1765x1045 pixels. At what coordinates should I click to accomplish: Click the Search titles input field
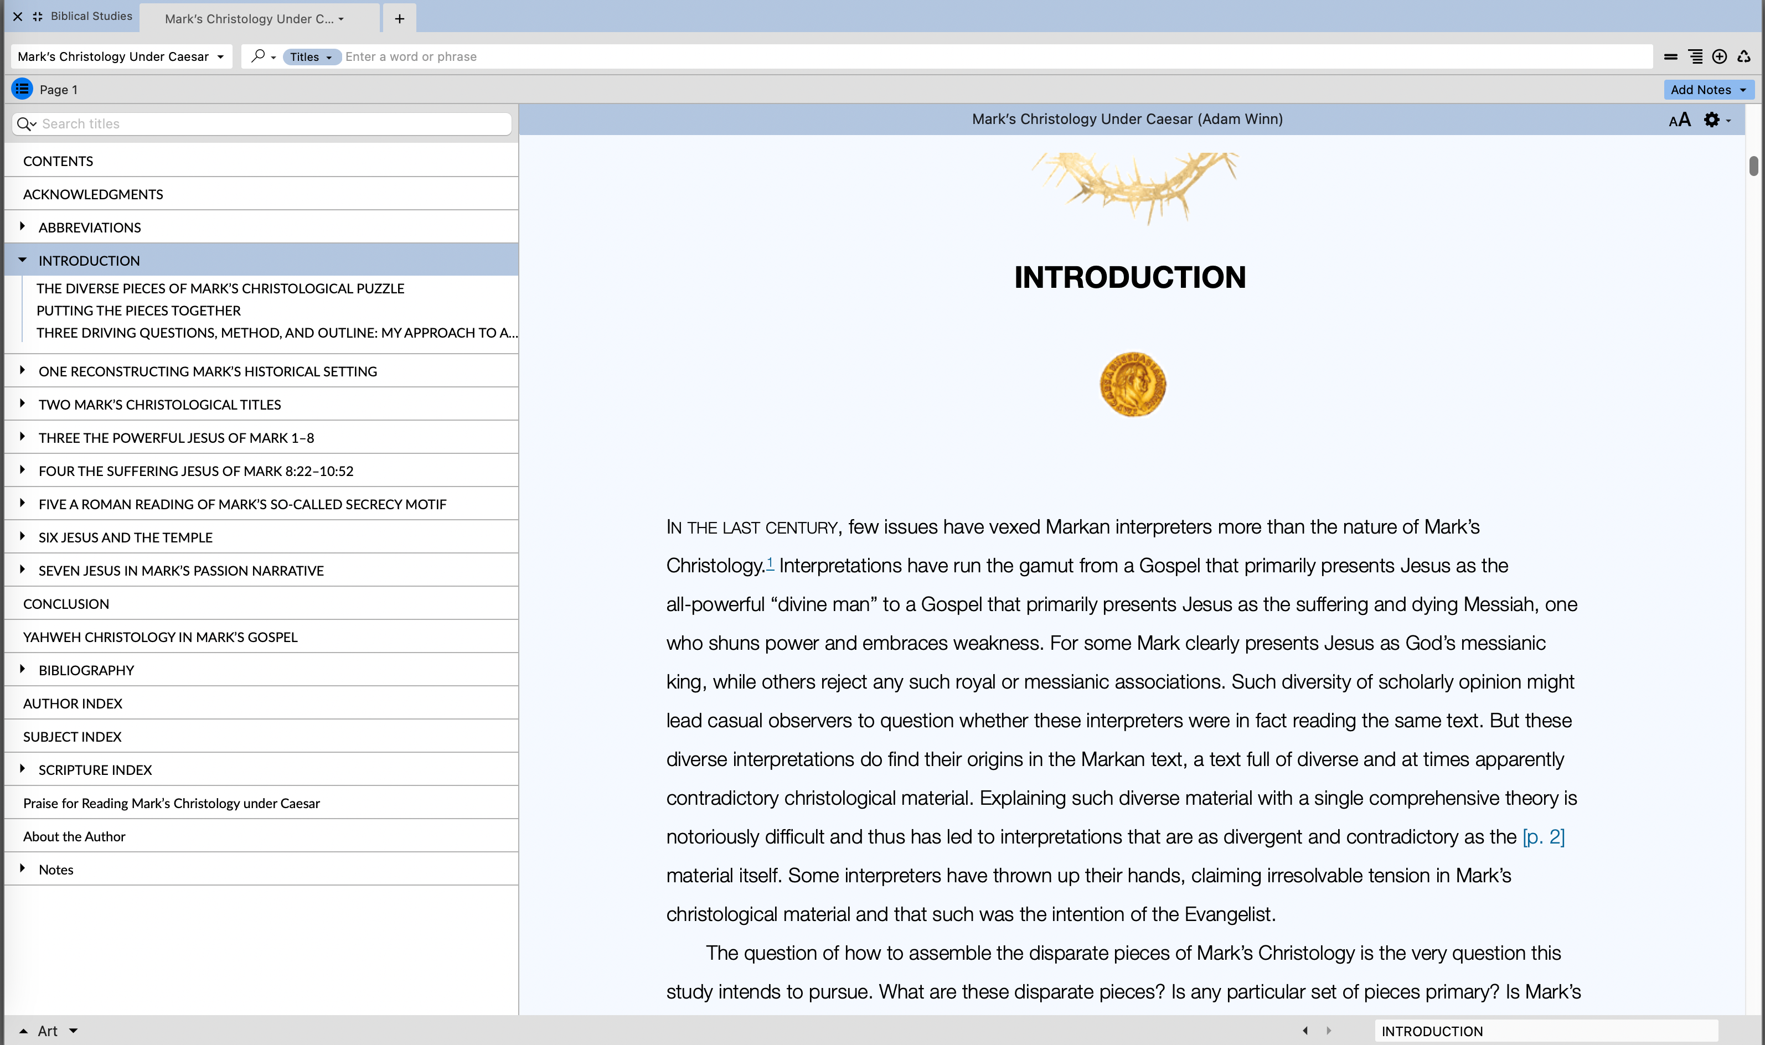click(x=261, y=124)
